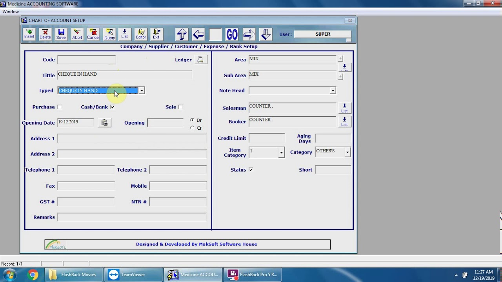Click the Short input field
The height and width of the screenshot is (282, 502).
tap(333, 170)
